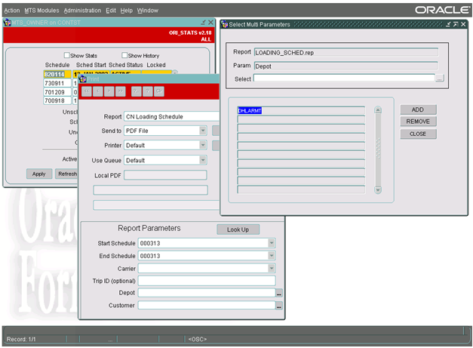Go to next record in Print toolbar

pyautogui.click(x=109, y=91)
